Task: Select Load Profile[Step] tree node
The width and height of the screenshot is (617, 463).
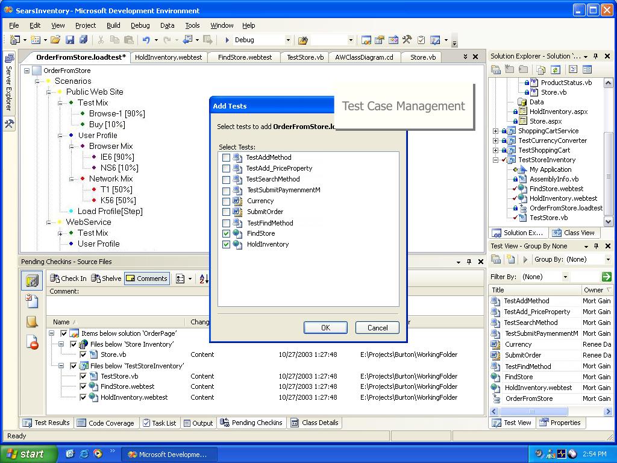Action: pos(110,212)
